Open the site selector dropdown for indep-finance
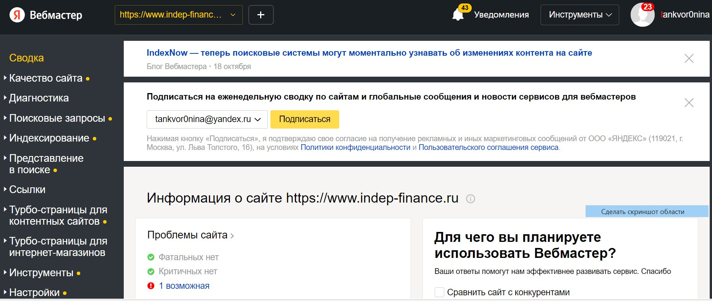The height and width of the screenshot is (301, 712). click(x=178, y=15)
